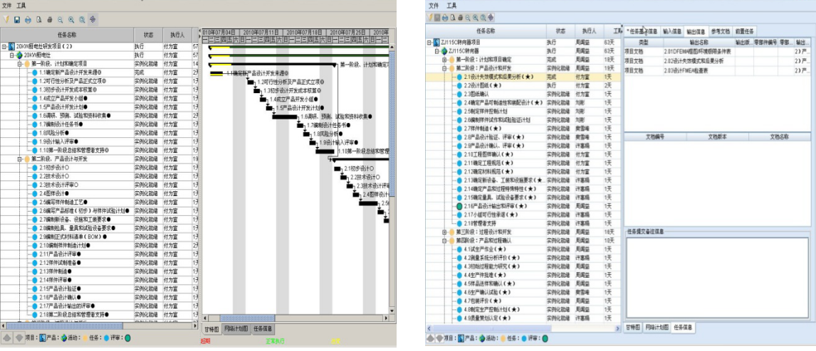Viewport: 816px width, 351px height.
Task: Select task 2.9编制正式材料清单（BOM）
Action: (x=73, y=236)
